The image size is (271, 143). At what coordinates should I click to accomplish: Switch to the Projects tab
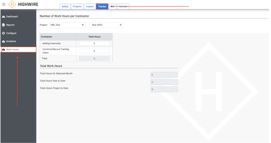[x=77, y=6]
